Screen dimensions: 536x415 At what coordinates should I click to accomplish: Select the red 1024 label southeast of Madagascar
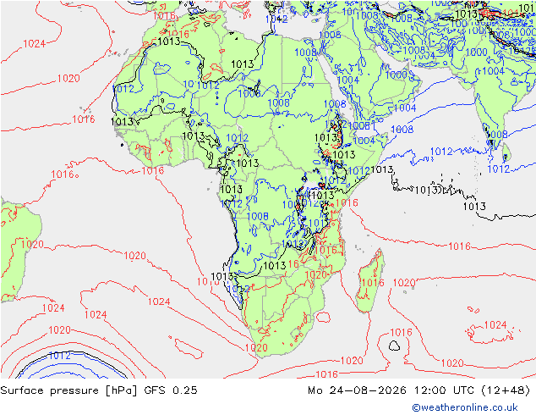click(x=495, y=324)
